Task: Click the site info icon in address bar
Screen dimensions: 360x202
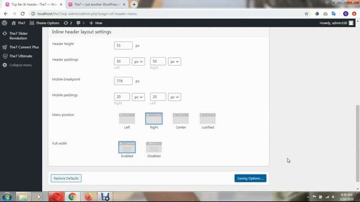Action: [33, 13]
